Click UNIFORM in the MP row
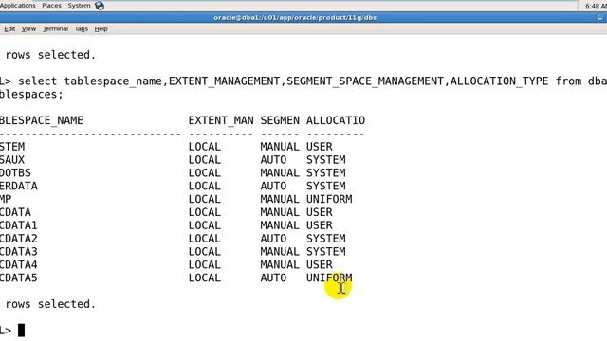Screen dimensions: 607x341 329,199
